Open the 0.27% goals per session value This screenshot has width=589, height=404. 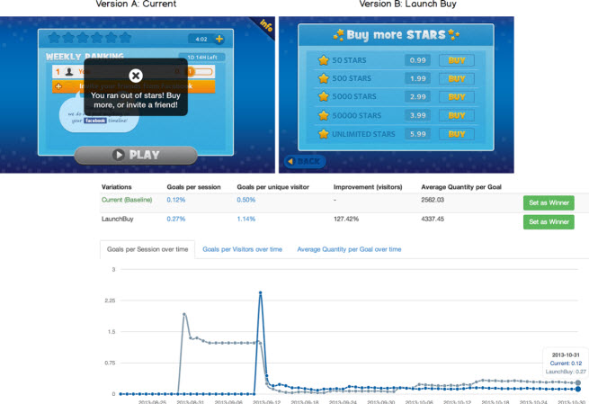175,219
